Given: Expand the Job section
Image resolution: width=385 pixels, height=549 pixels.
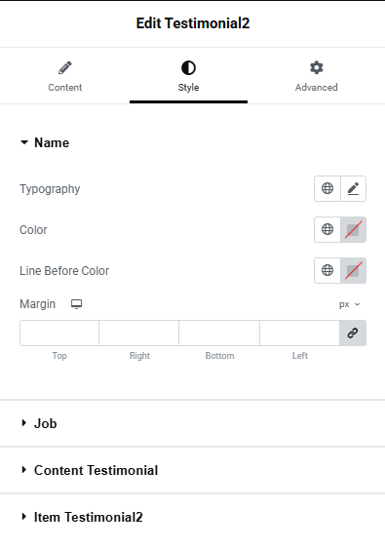Looking at the screenshot, I should [x=39, y=423].
